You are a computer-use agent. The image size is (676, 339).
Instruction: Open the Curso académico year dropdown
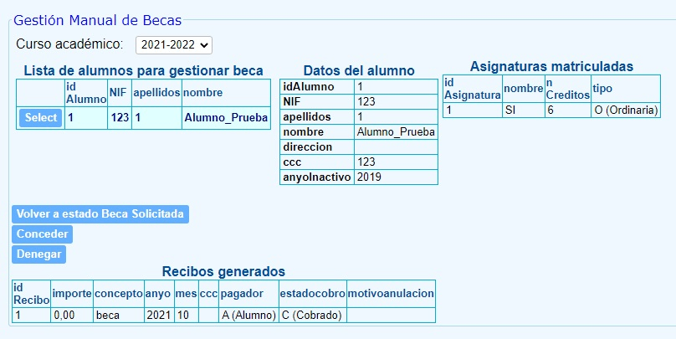tap(173, 44)
